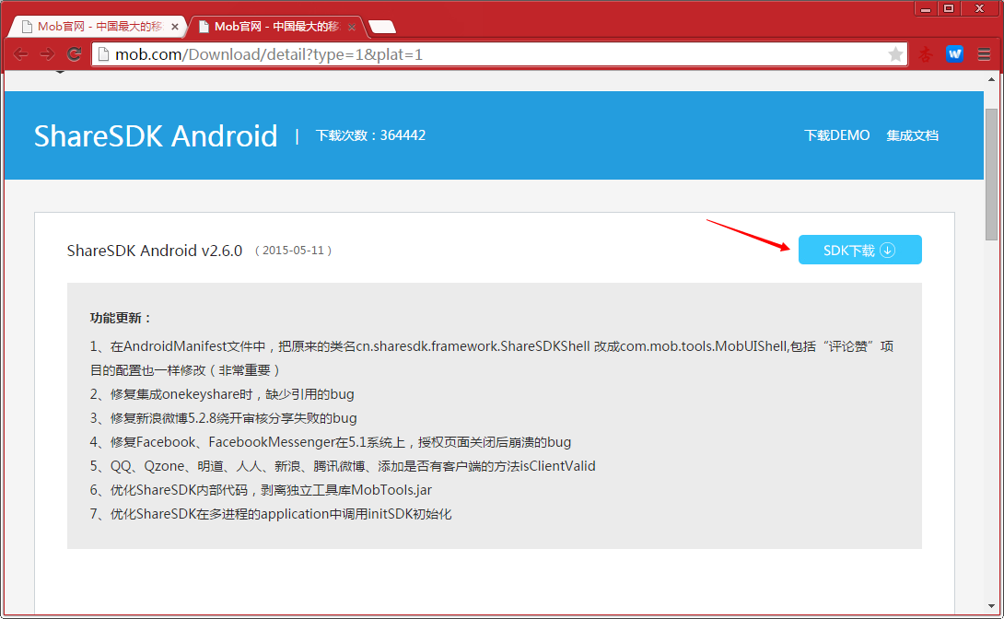Open the red extension icon beside the address bar

click(x=925, y=54)
